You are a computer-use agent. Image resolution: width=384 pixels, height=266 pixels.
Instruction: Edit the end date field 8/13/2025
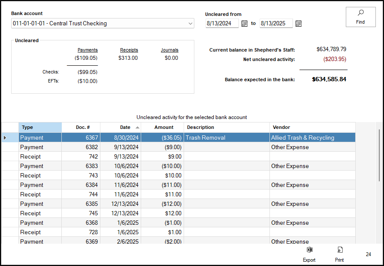tap(276, 24)
